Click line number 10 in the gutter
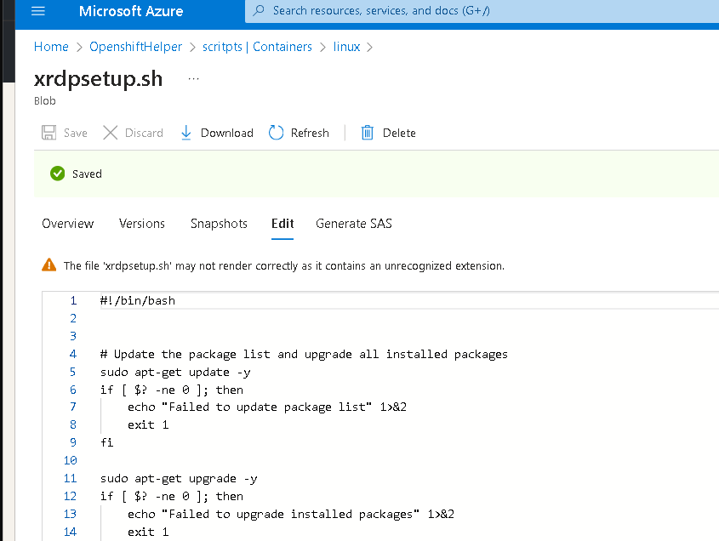Screen dimensions: 719x541 click(70, 460)
